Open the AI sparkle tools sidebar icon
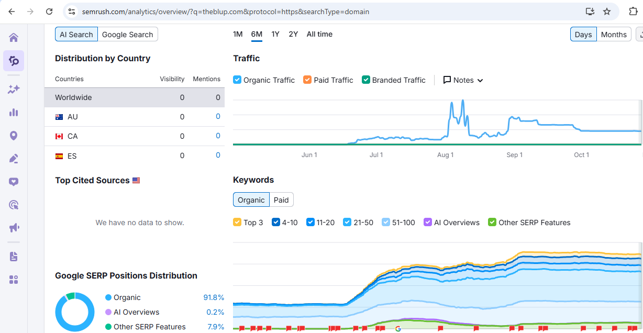This screenshot has width=643, height=333. click(x=14, y=89)
